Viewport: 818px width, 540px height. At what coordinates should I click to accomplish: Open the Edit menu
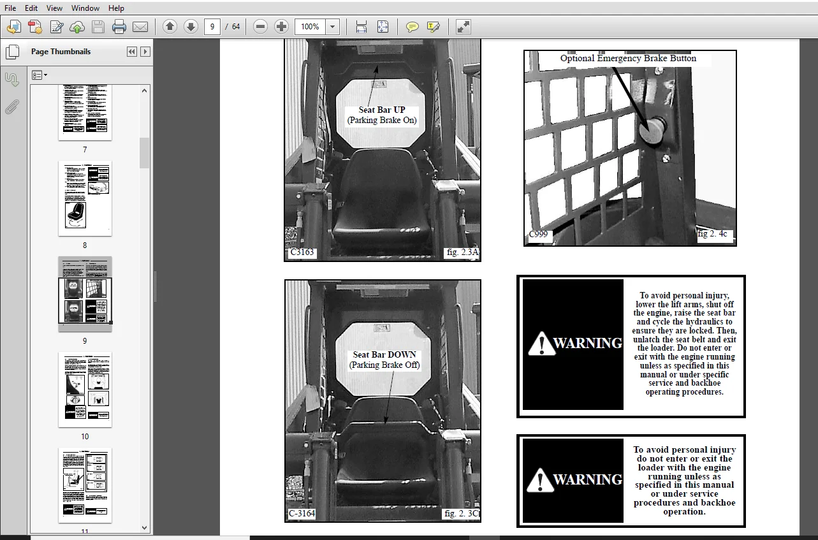(x=31, y=8)
